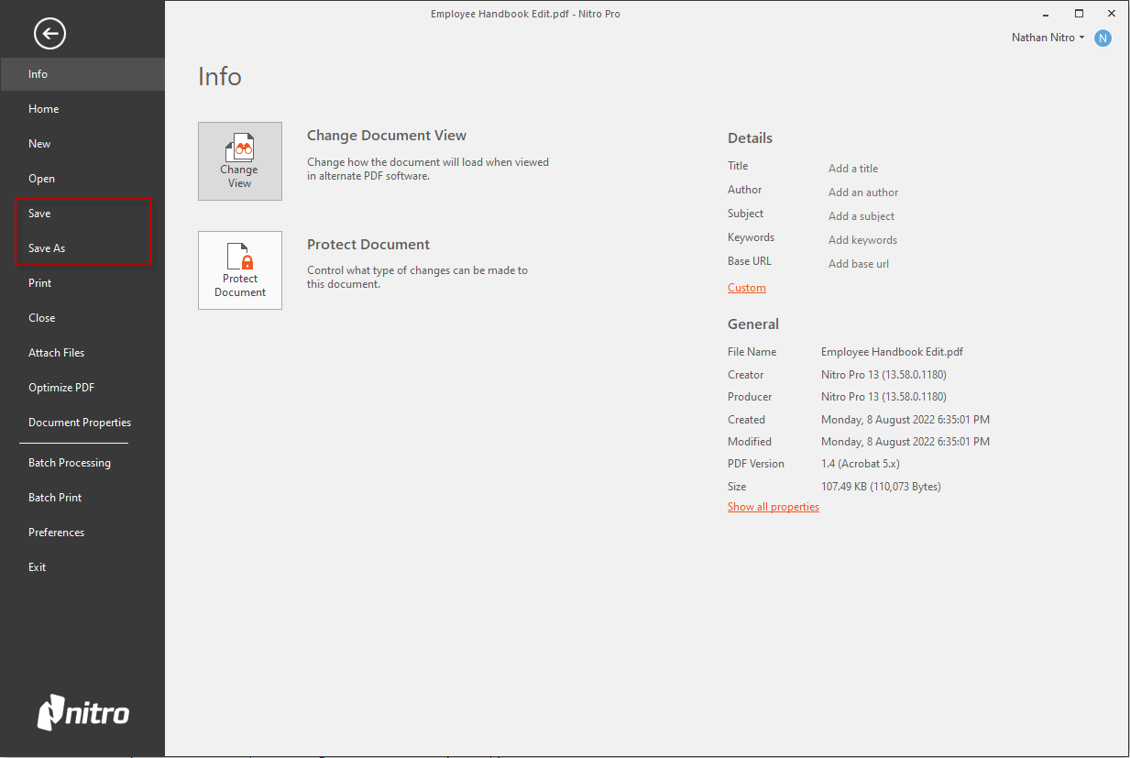Select Optimize PDF in the sidebar

[x=61, y=388]
